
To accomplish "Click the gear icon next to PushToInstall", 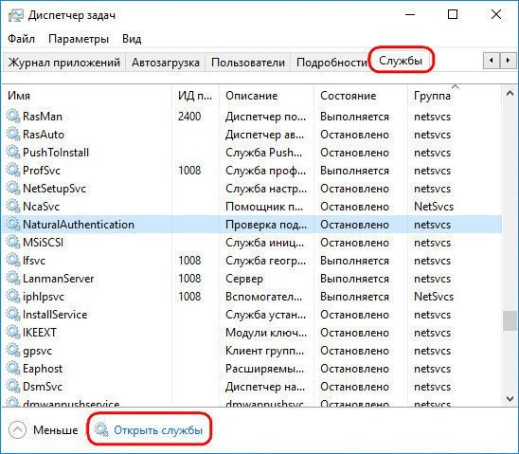I will [x=13, y=153].
